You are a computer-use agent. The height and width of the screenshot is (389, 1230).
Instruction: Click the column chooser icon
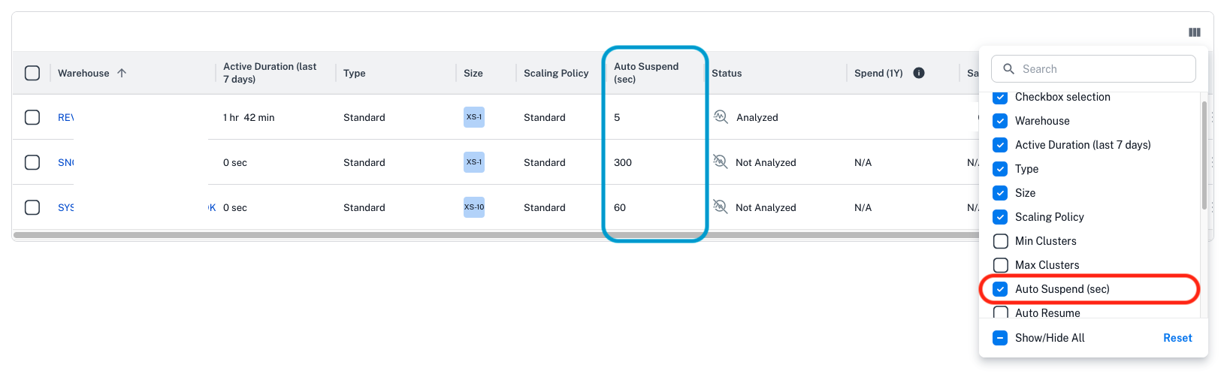tap(1194, 32)
